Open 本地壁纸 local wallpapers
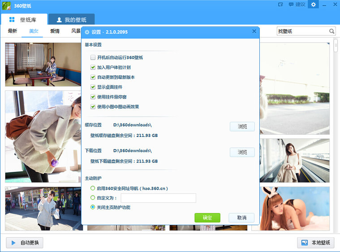Screen dimensions: 340x252 pyautogui.click(x=315, y=243)
